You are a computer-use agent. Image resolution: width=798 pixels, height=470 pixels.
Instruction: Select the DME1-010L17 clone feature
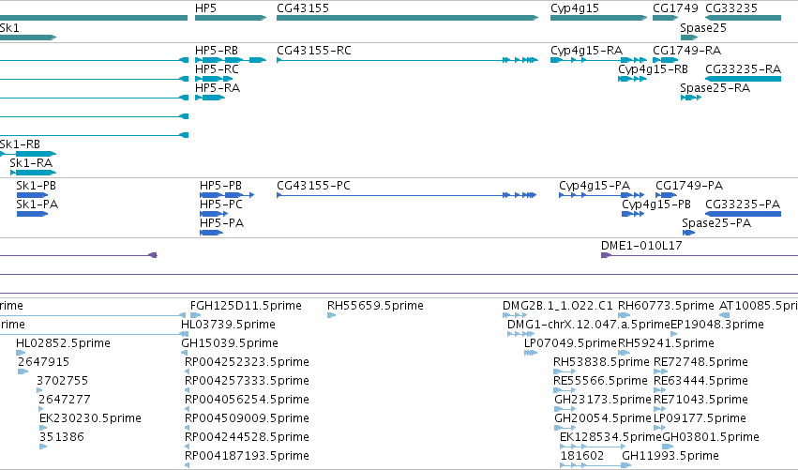[x=700, y=255]
